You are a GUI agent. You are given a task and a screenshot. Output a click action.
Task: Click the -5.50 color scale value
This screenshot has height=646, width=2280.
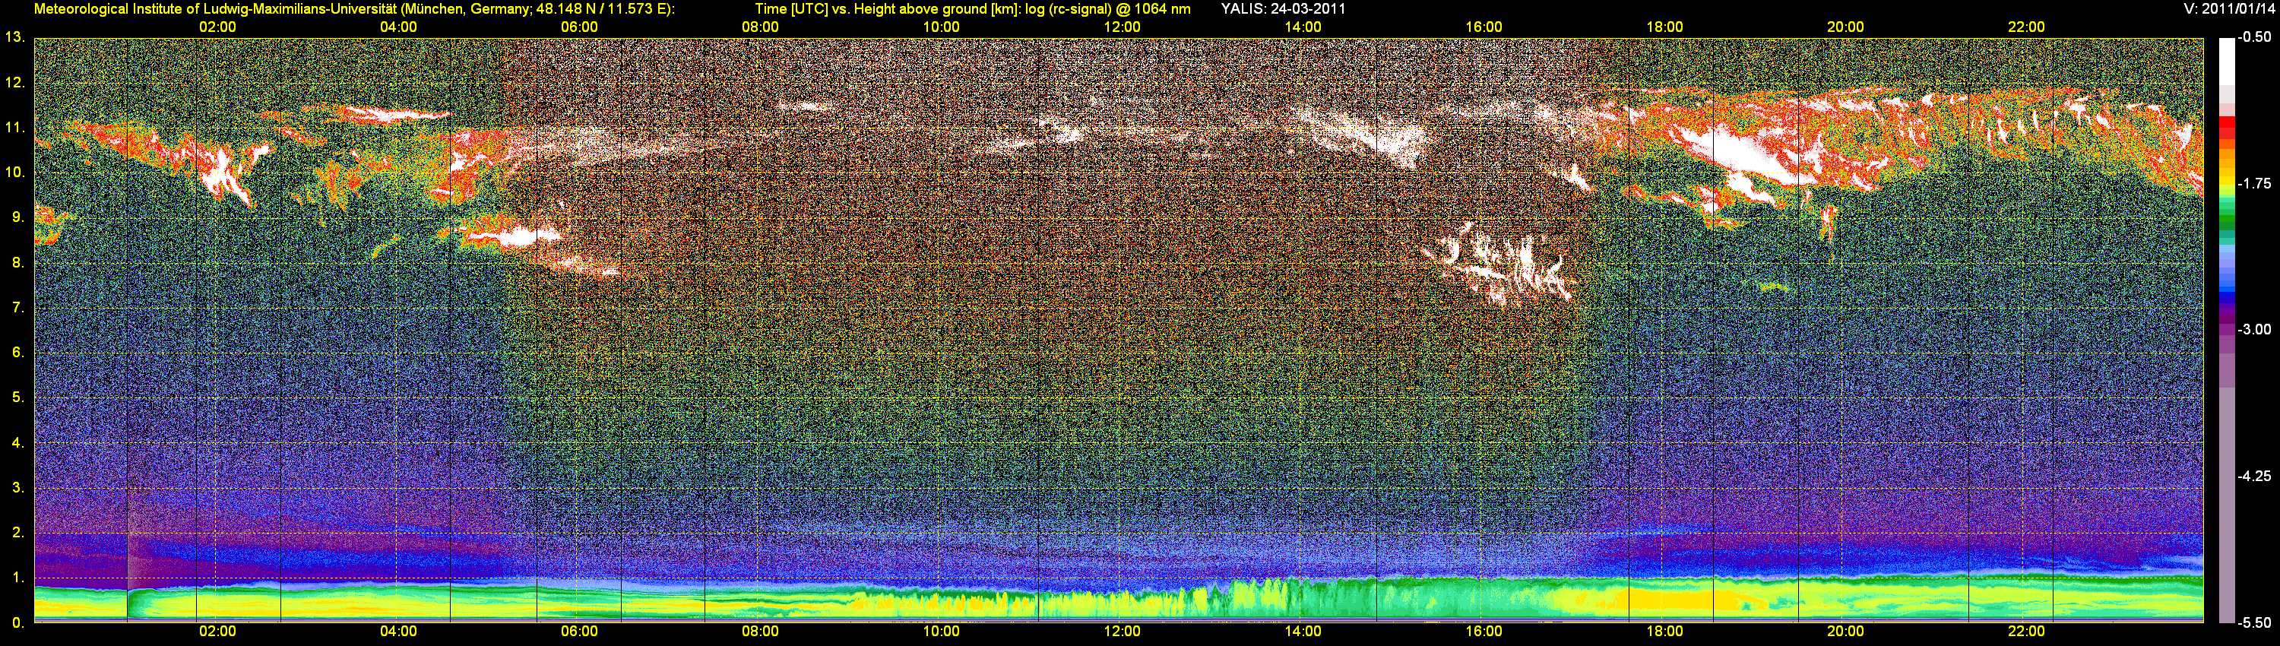click(x=2253, y=623)
